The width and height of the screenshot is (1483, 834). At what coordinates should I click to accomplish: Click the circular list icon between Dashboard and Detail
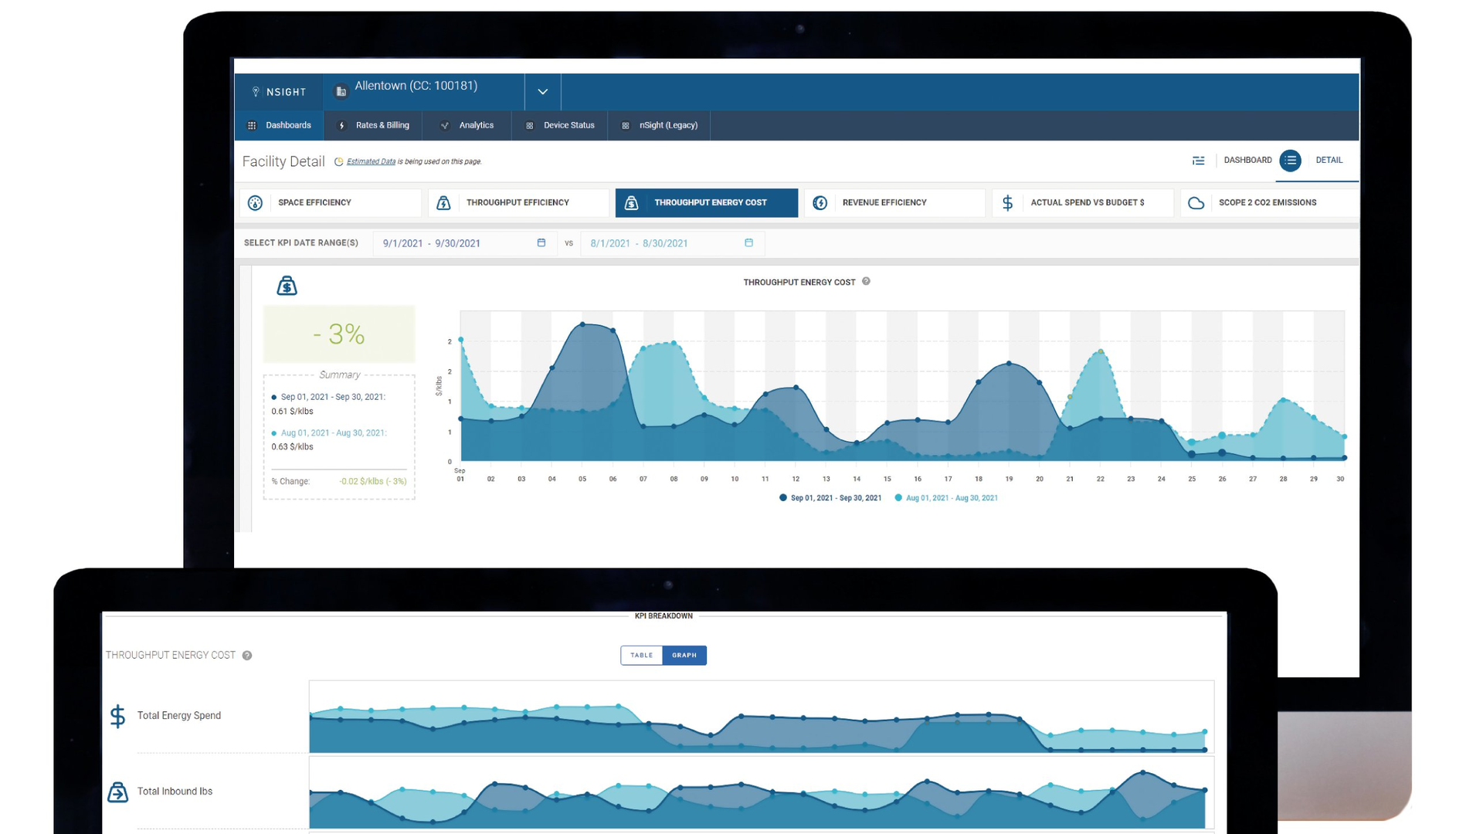(x=1291, y=161)
